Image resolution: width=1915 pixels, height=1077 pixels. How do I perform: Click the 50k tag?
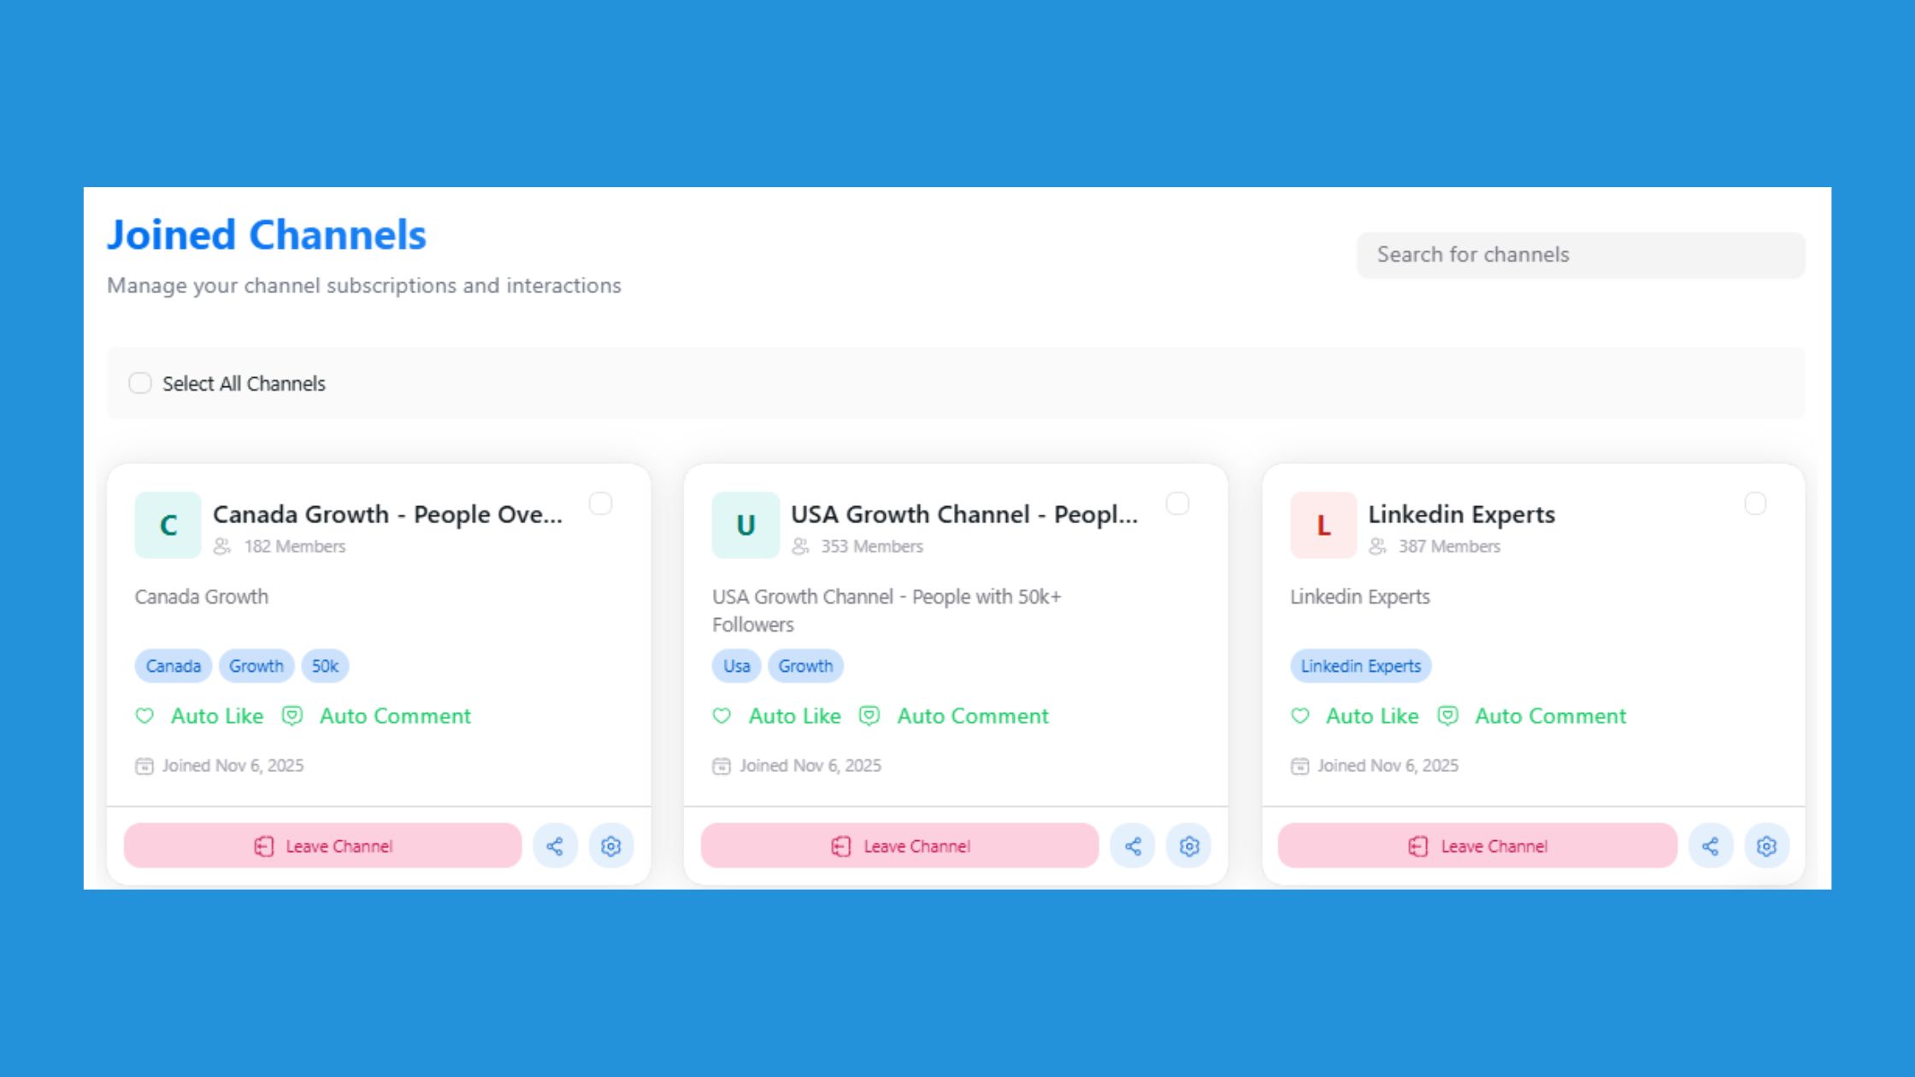click(325, 666)
